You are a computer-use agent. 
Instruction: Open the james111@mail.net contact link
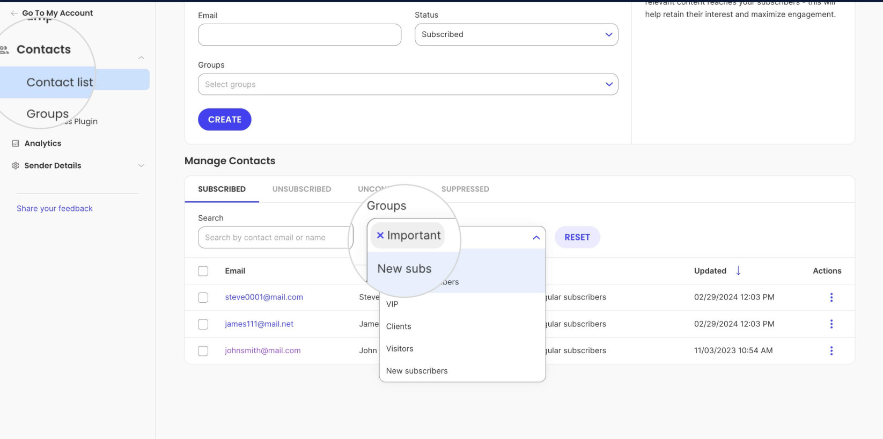tap(259, 324)
